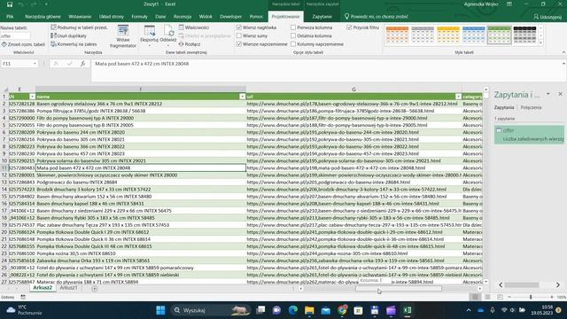Click the weather widget on taskbar
567x319 pixels.
point(24,310)
